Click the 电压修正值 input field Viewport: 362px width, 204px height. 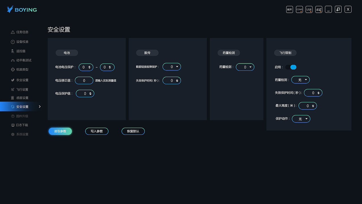[84, 80]
